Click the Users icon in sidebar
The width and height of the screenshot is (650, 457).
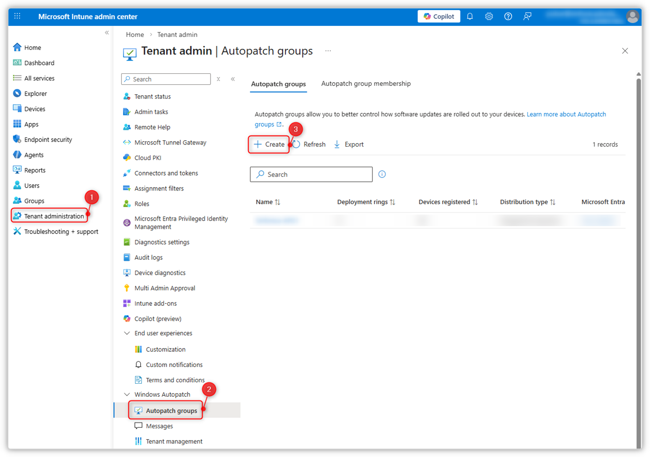(17, 185)
